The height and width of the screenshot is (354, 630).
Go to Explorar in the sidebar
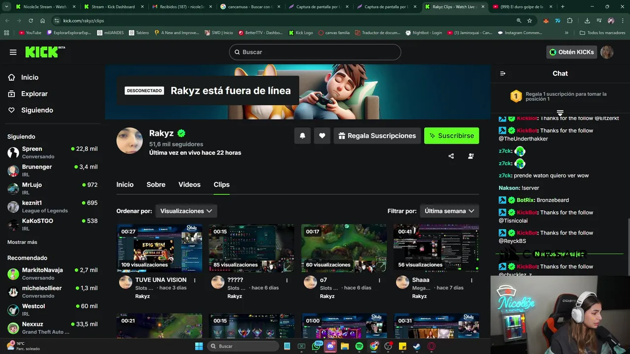28,93
